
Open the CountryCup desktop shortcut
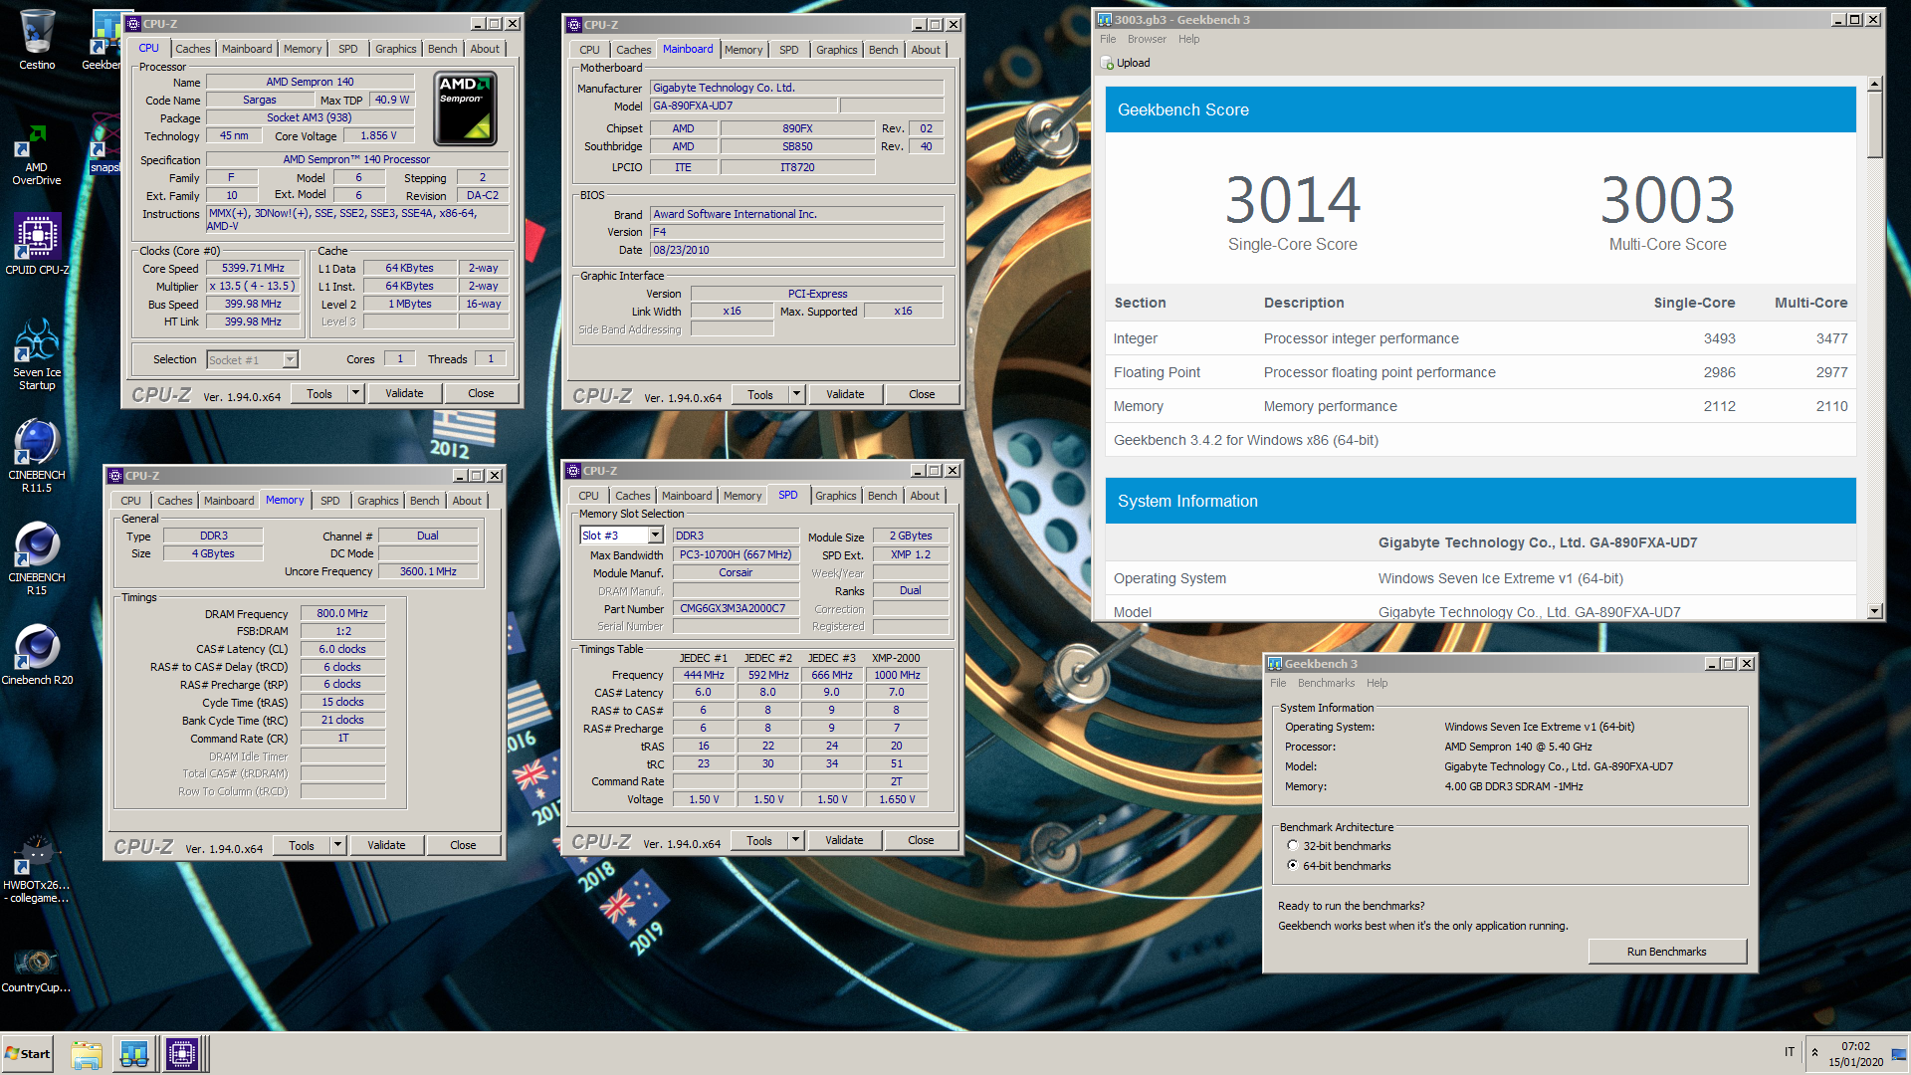pos(37,970)
